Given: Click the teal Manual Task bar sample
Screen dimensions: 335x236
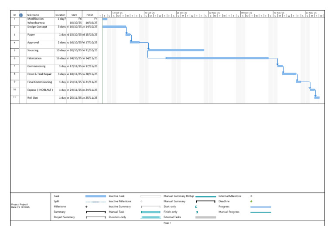Looking at the screenshot, I should [150, 212].
